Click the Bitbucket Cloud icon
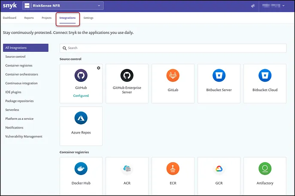 tap(265, 75)
